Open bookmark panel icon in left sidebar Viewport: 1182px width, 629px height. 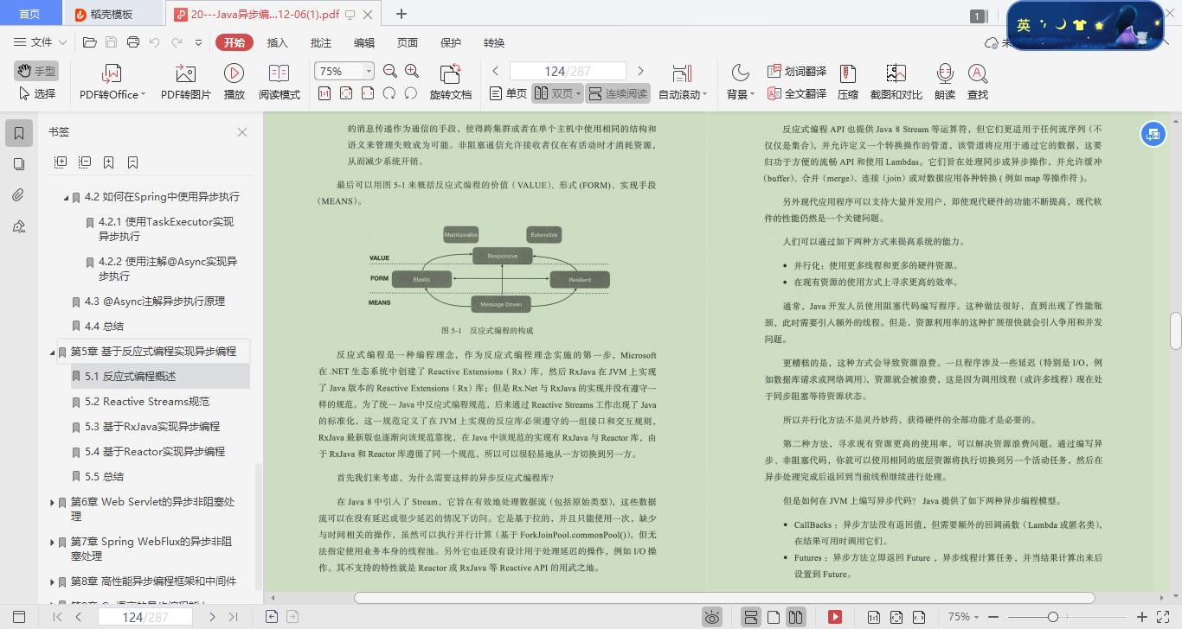[18, 132]
